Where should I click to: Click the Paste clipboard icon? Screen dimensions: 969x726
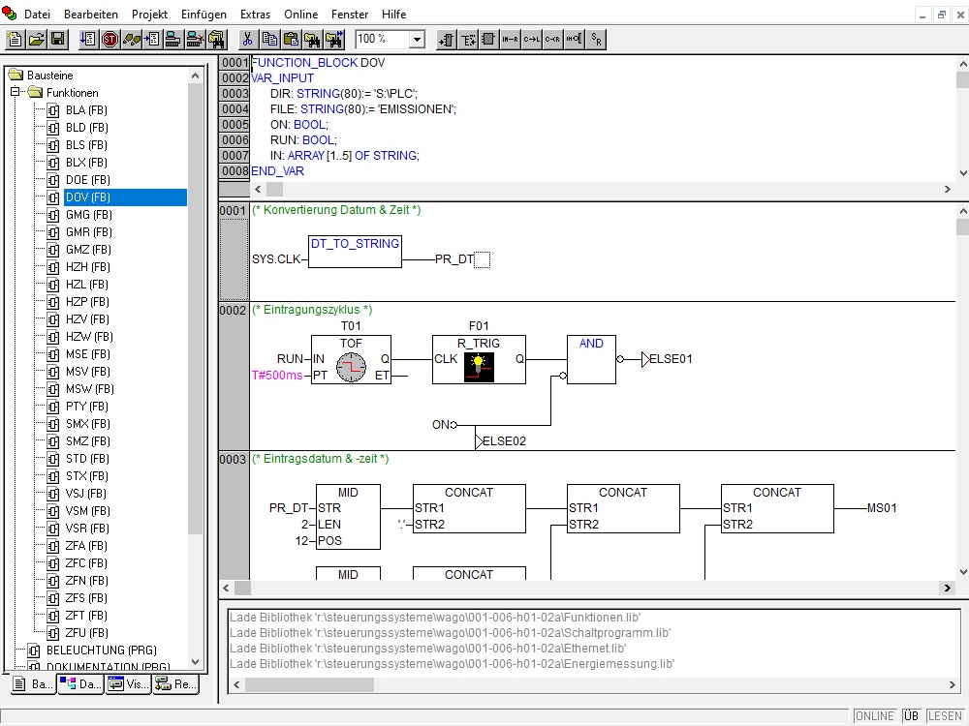(x=290, y=39)
